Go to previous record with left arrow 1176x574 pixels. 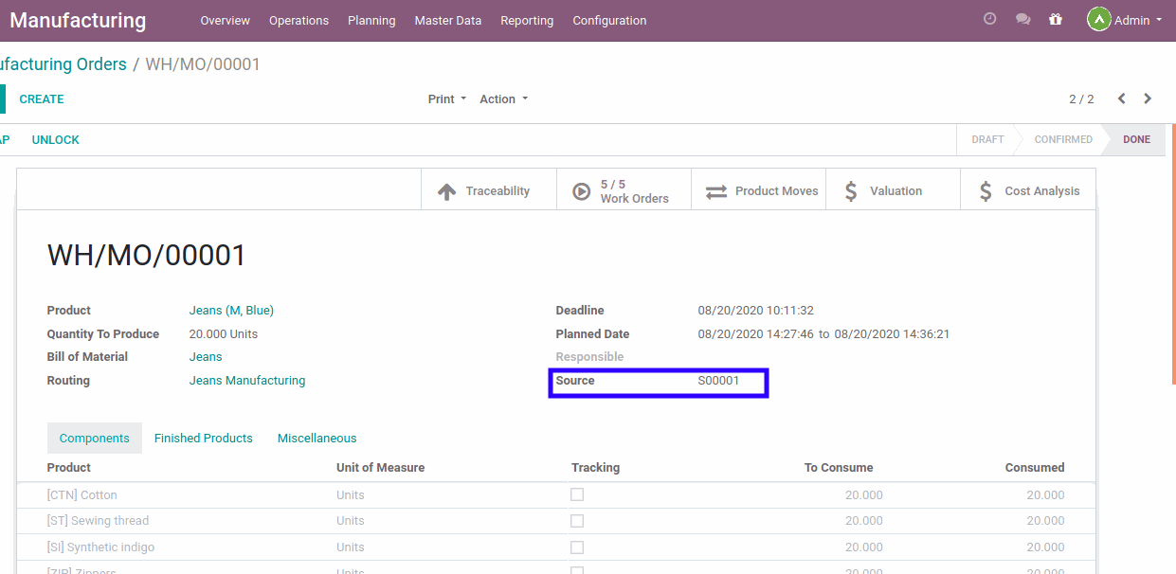tap(1121, 99)
